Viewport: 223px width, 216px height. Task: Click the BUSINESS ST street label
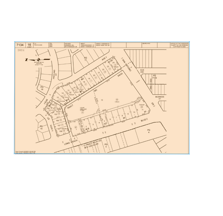160,98
